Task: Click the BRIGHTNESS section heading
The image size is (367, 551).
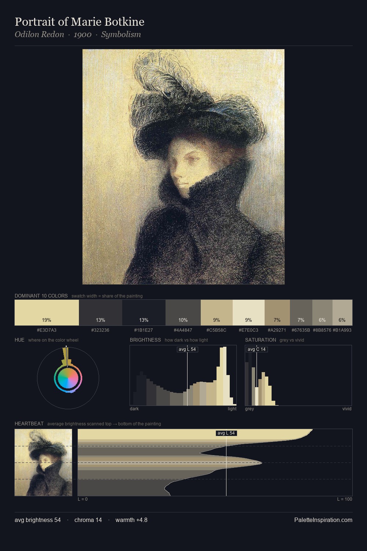Action: (145, 340)
